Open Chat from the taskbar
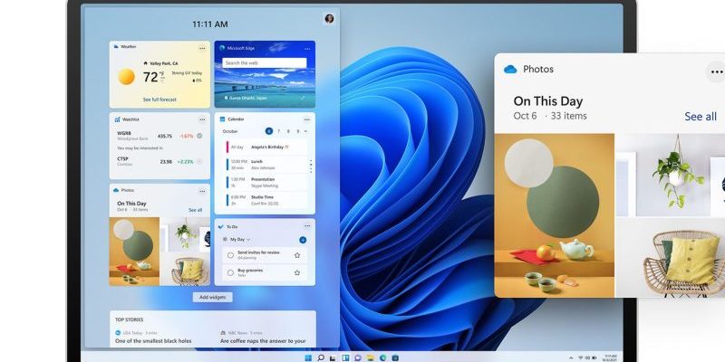 coord(358,357)
